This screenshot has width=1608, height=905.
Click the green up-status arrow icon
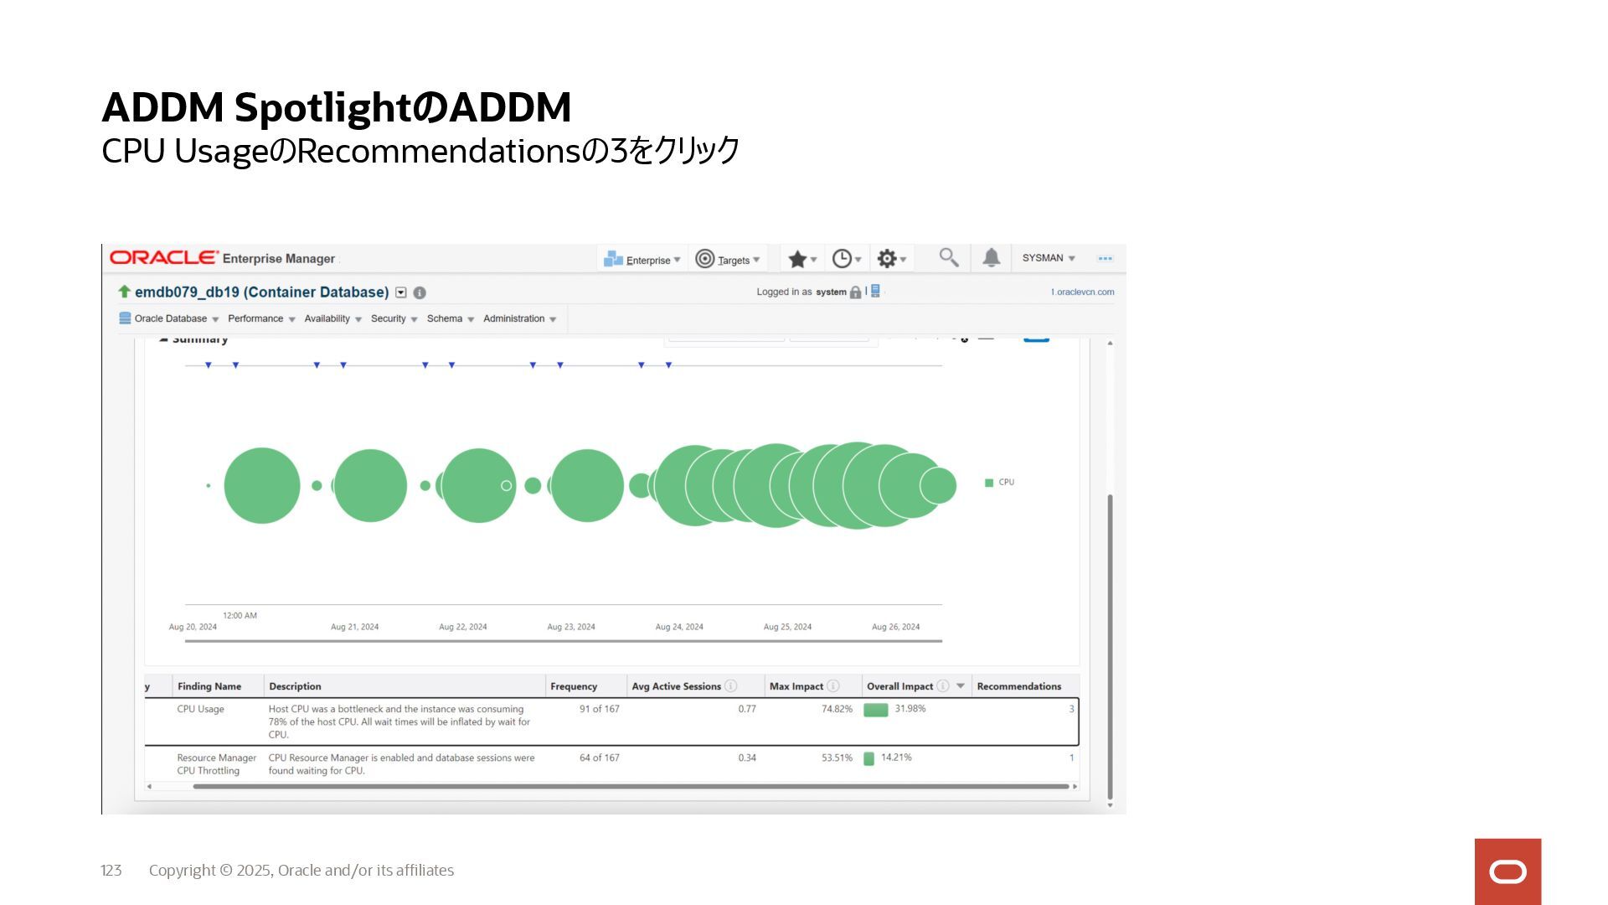(124, 291)
